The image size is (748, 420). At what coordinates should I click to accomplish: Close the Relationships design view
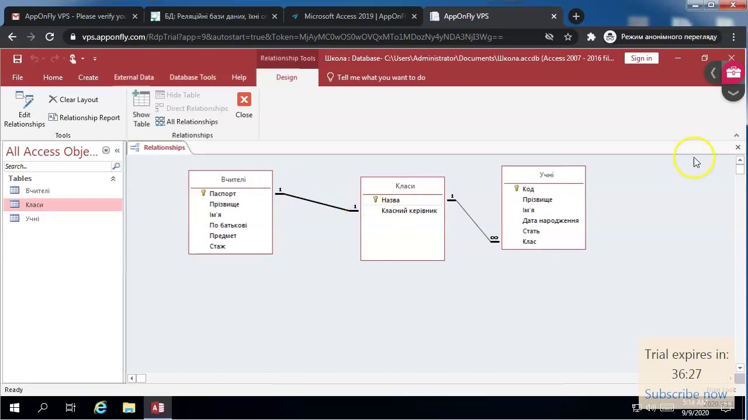click(x=244, y=106)
